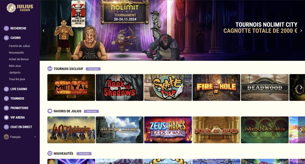The width and height of the screenshot is (305, 164).
Task: Launch Zeus vs Hades Gods of War
Action: pyautogui.click(x=168, y=130)
